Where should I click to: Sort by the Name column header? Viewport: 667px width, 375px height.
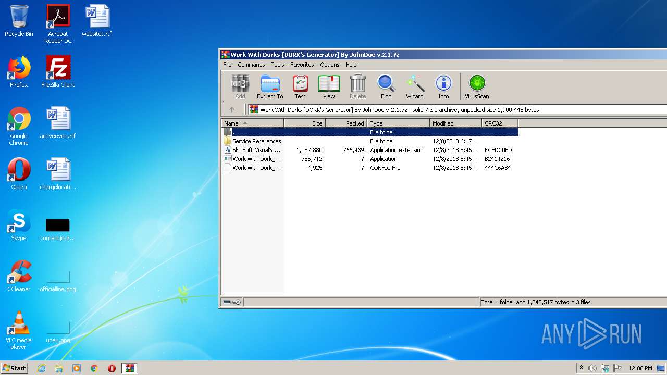click(x=253, y=123)
